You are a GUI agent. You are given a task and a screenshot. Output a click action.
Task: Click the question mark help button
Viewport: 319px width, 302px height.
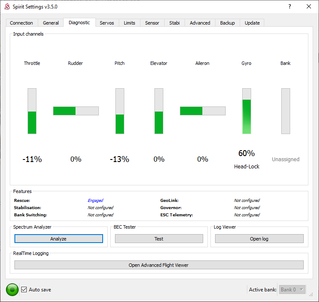[x=290, y=7]
